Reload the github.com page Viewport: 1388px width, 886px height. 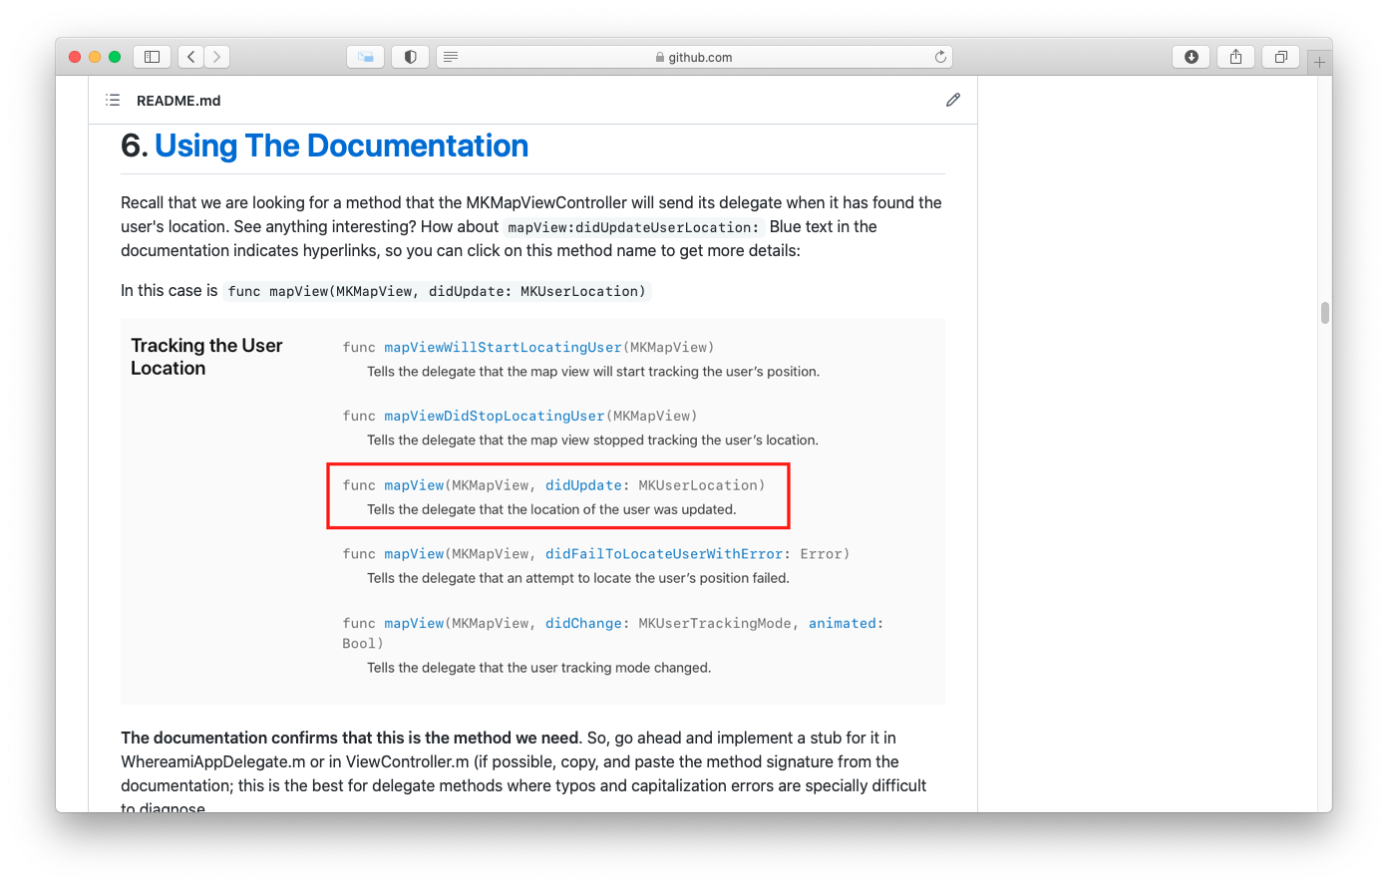point(940,57)
